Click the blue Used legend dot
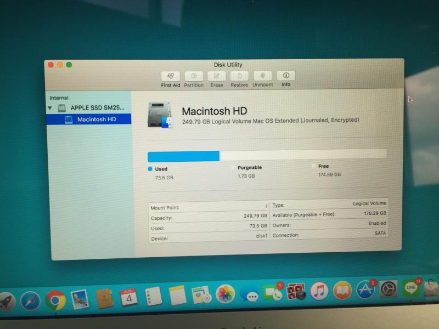The width and height of the screenshot is (439, 329). (x=150, y=169)
